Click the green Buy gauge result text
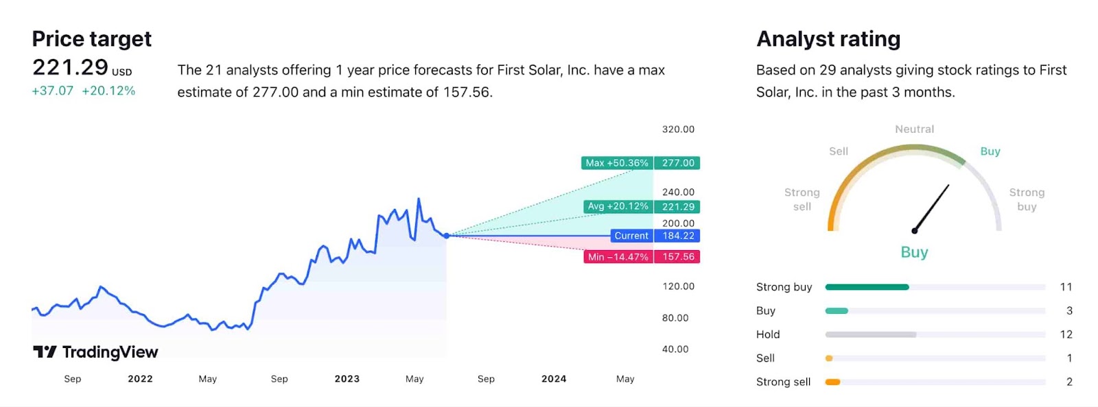Image resolution: width=1098 pixels, height=407 pixels. click(x=914, y=252)
